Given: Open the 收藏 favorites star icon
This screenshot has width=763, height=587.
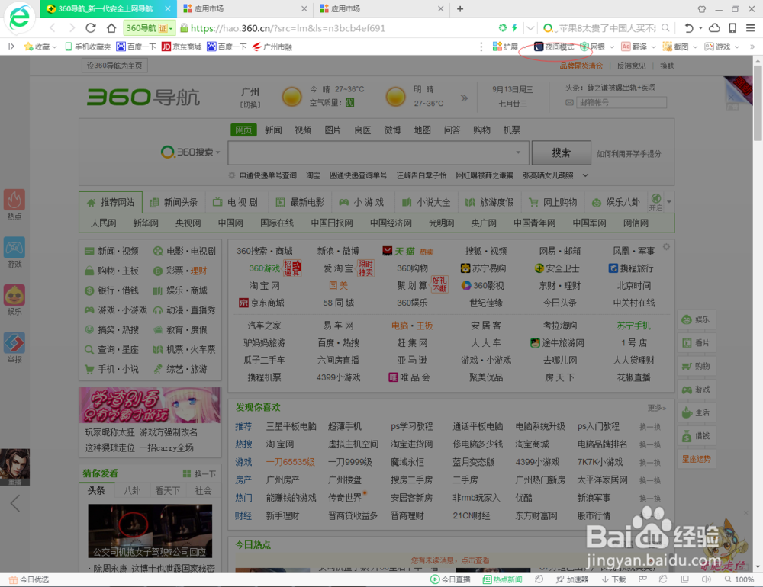Looking at the screenshot, I should 29,47.
